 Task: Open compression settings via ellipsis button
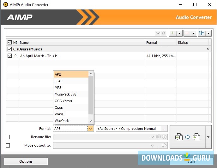[164, 129]
